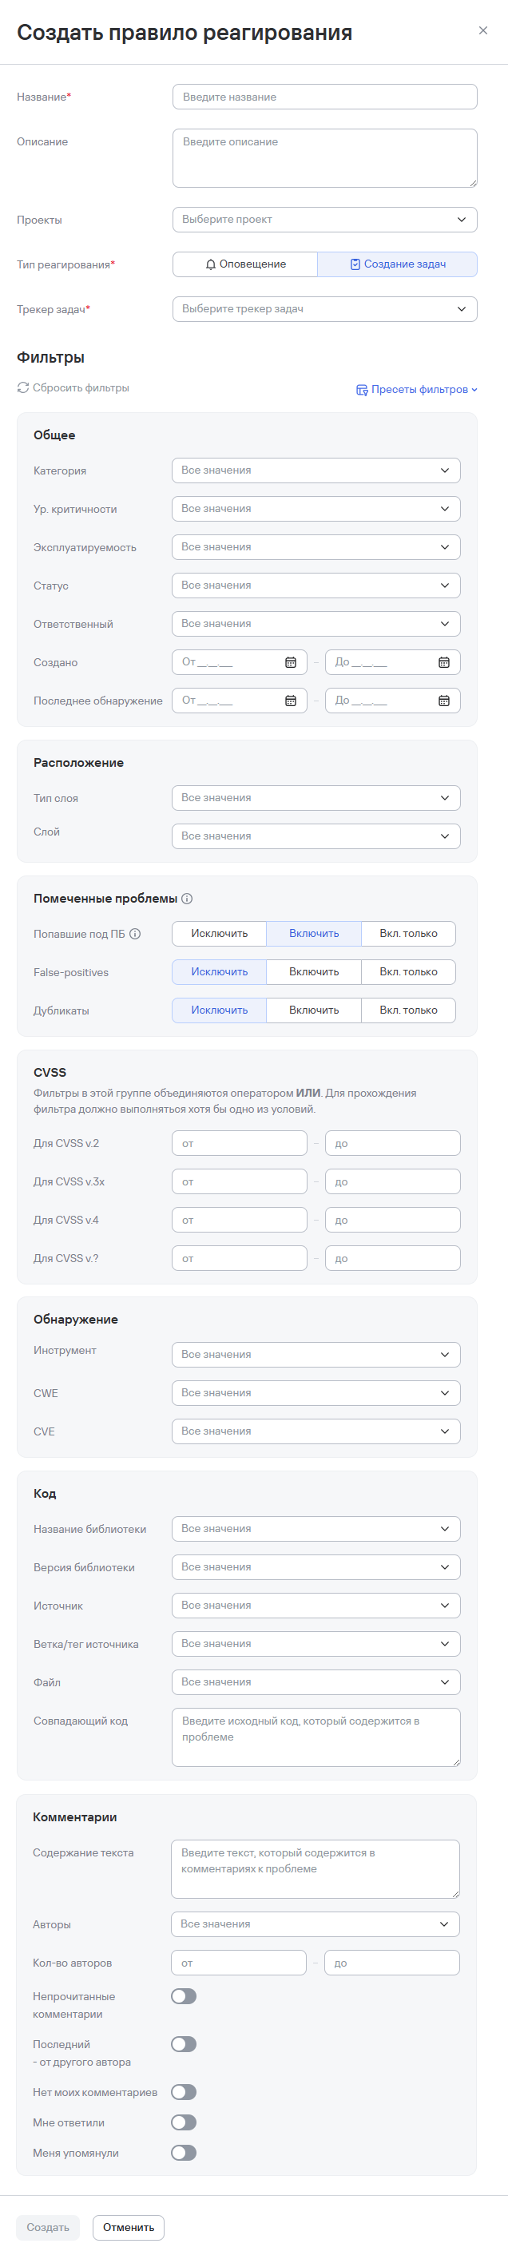Viewport: 508px width, 2259px height.
Task: Toggle Непрочитанные комментарии switch
Action: (184, 1996)
